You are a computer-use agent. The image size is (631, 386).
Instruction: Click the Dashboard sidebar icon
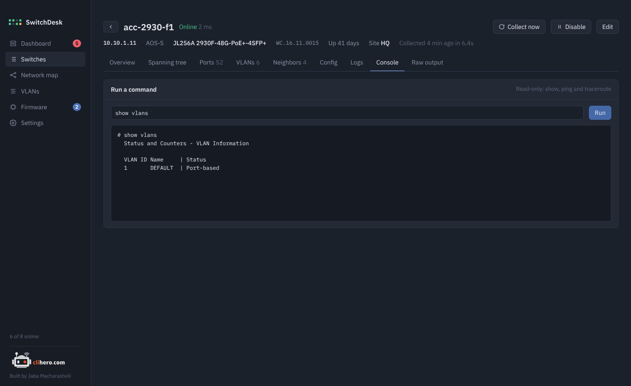pyautogui.click(x=13, y=43)
